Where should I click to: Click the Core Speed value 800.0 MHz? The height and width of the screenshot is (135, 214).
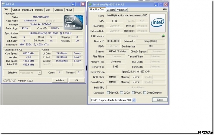(29, 53)
